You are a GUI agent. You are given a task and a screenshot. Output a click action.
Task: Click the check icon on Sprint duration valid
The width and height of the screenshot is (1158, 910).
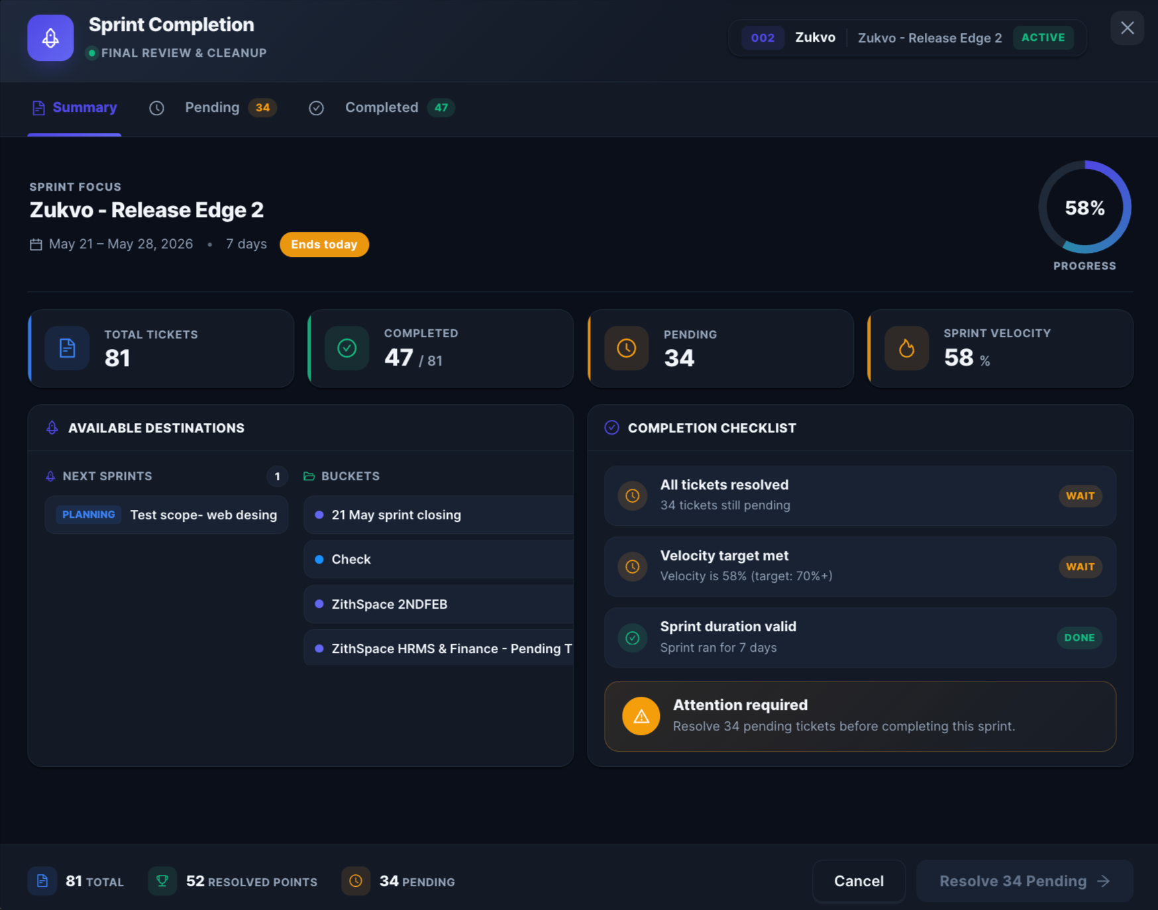pos(633,638)
